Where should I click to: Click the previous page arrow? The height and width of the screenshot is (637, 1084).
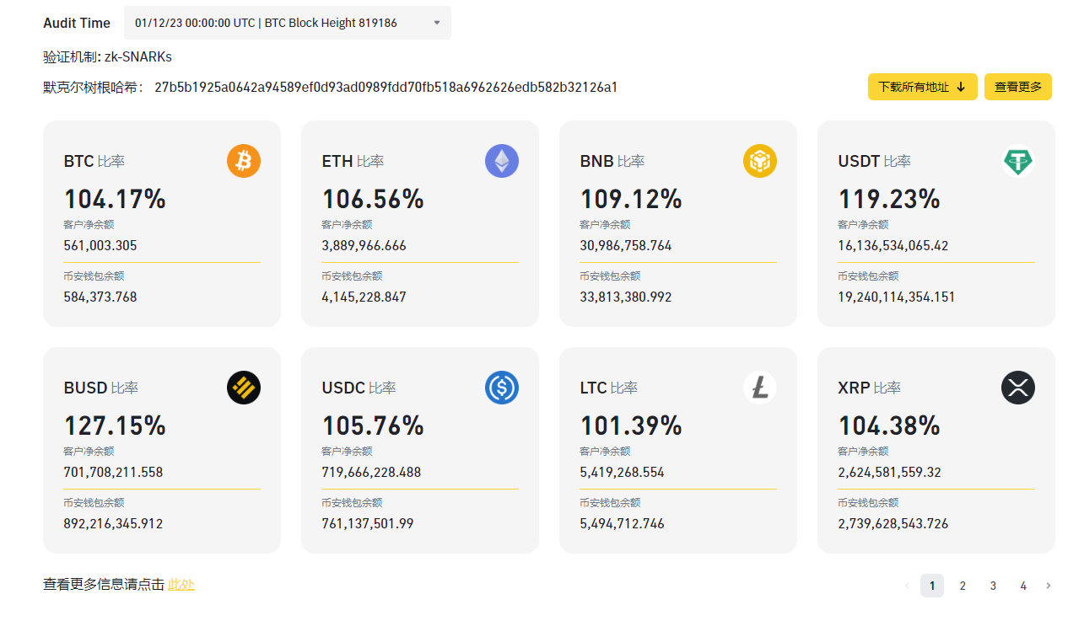point(907,586)
